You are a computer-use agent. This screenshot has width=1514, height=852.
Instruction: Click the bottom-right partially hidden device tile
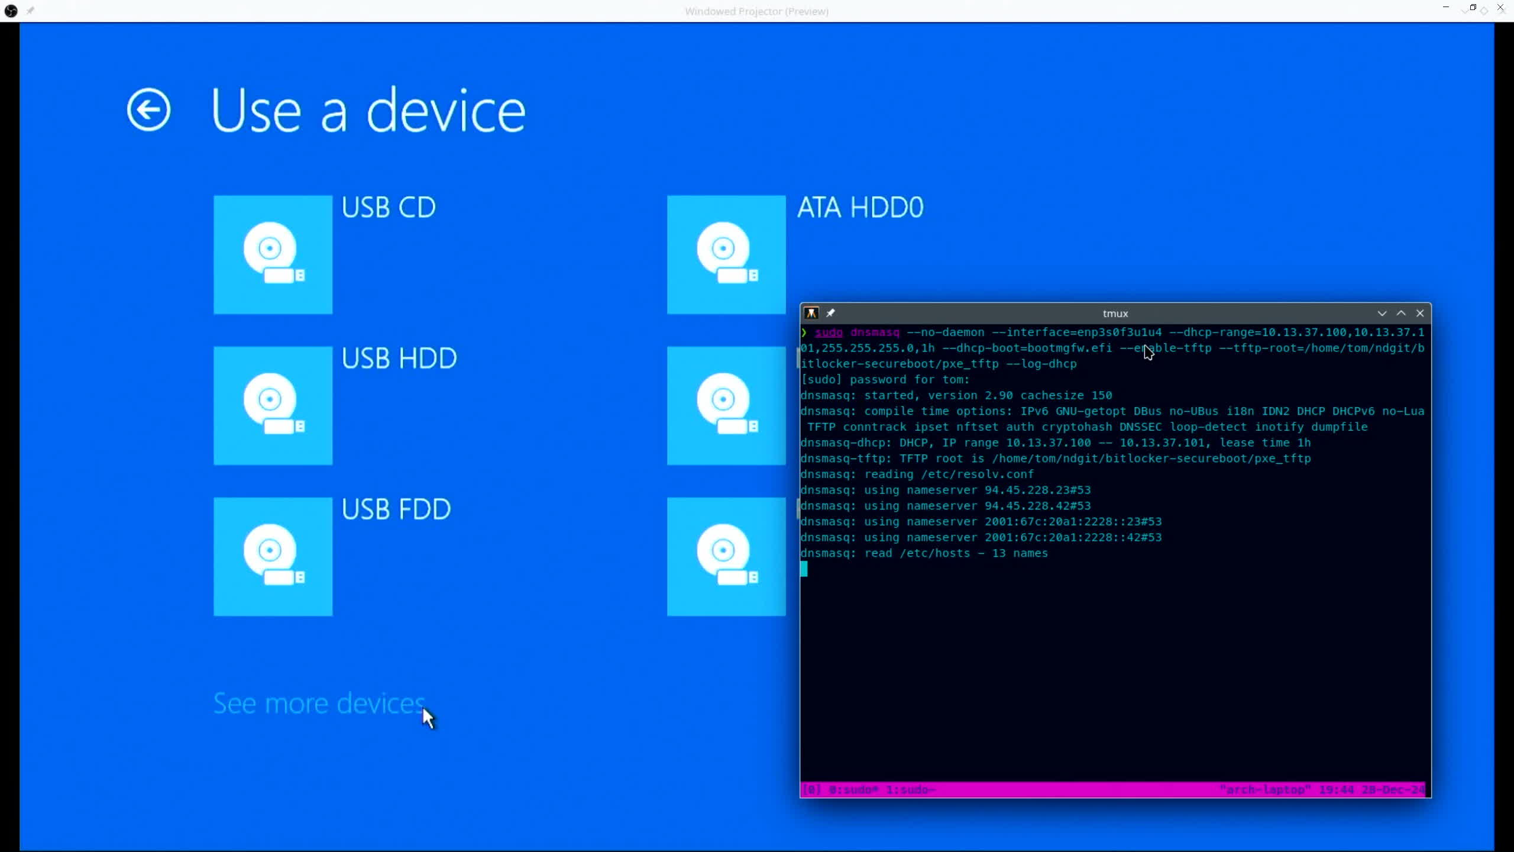(x=726, y=556)
